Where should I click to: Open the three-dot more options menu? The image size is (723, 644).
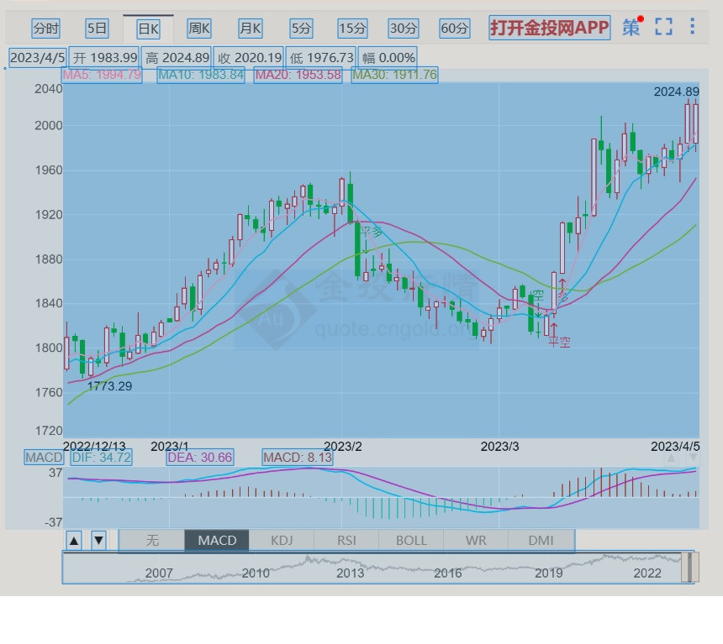click(x=692, y=27)
